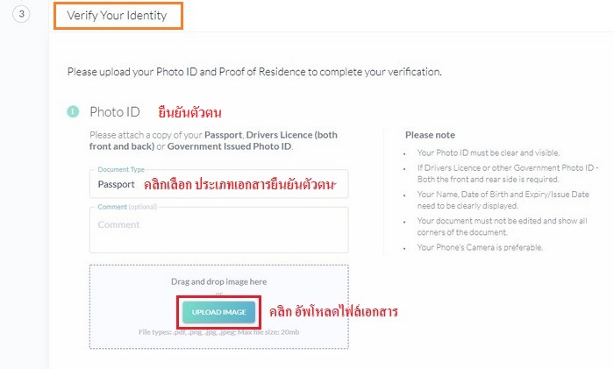Screen dimensions: 614x369
Task: Click the Photo ID heading
Action: pyautogui.click(x=115, y=112)
